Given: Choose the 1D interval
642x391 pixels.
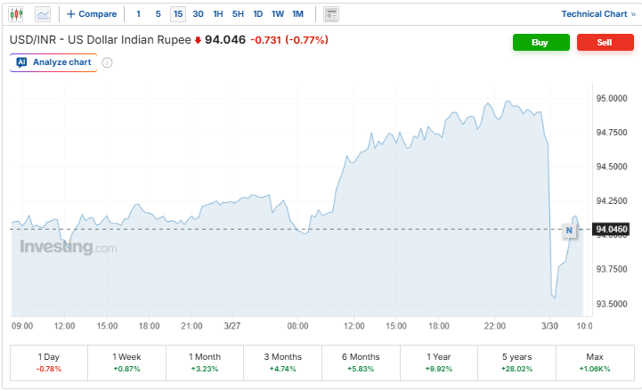Looking at the screenshot, I should (x=257, y=14).
